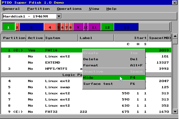Viewport: 179px width, 119px height.
Task: Open the General menu
Action: tap(11, 9)
